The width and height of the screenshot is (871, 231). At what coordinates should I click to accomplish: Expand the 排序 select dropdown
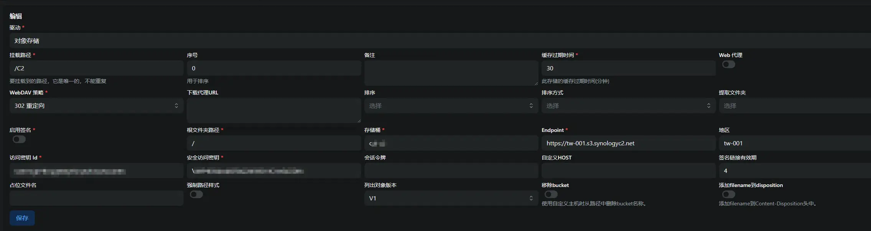(451, 106)
